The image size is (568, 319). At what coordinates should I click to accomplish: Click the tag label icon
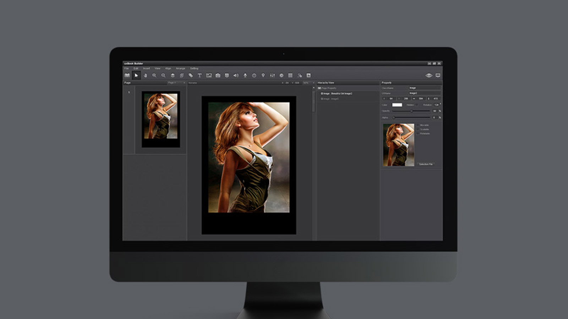[191, 75]
